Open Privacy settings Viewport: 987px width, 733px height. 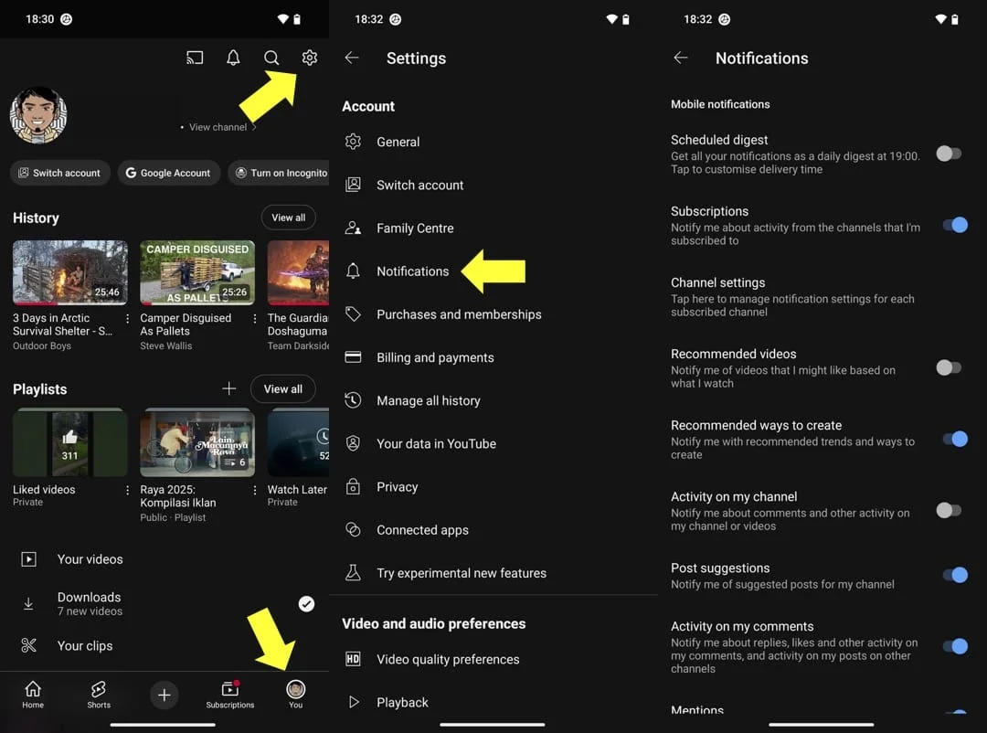pyautogui.click(x=493, y=487)
